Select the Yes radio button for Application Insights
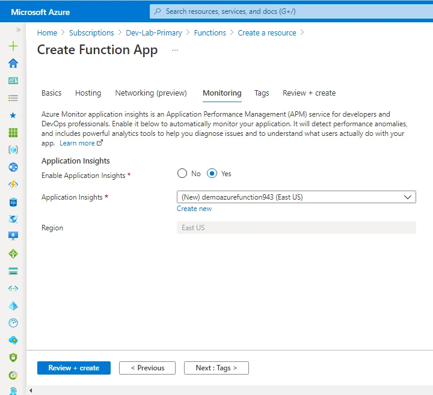 coord(212,173)
